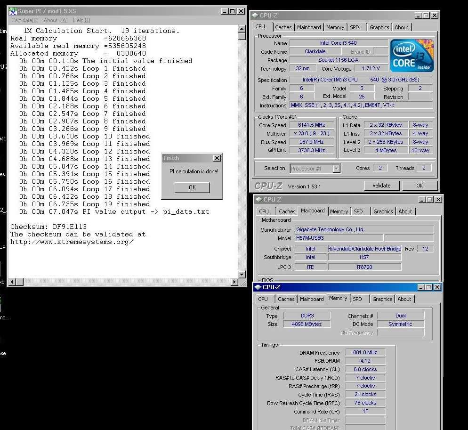The width and height of the screenshot is (468, 430).
Task: Select the SPD tab in top CPU-Z window
Action: coord(355,27)
